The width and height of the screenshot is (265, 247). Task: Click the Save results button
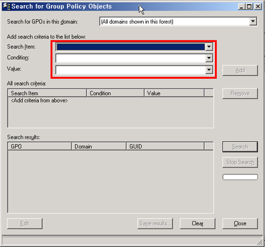pos(155,223)
